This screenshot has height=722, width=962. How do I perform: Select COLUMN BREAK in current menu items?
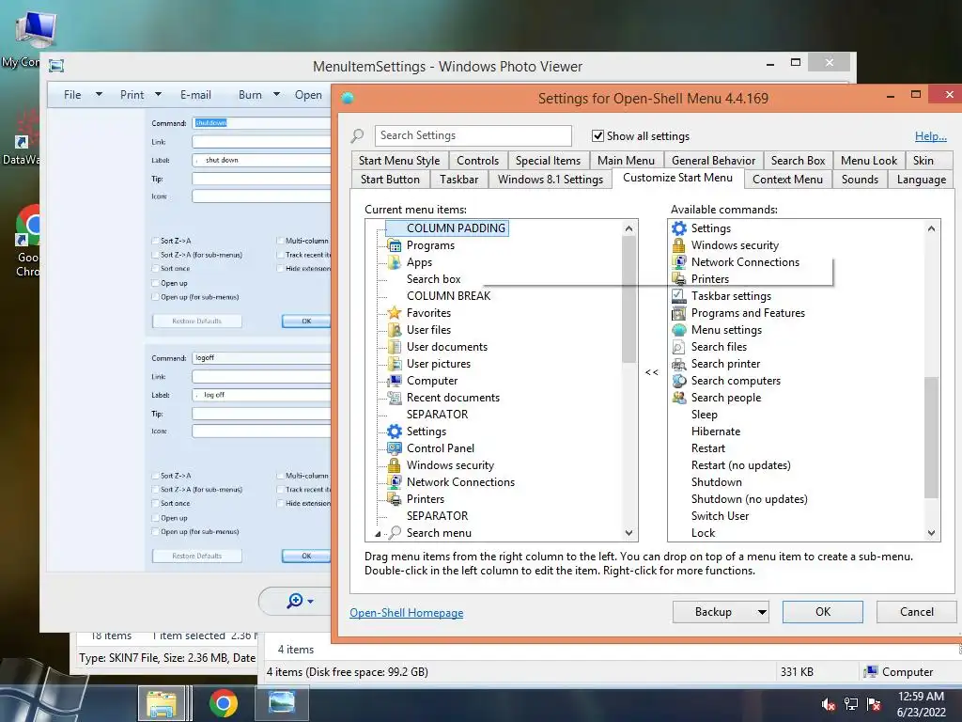tap(448, 296)
